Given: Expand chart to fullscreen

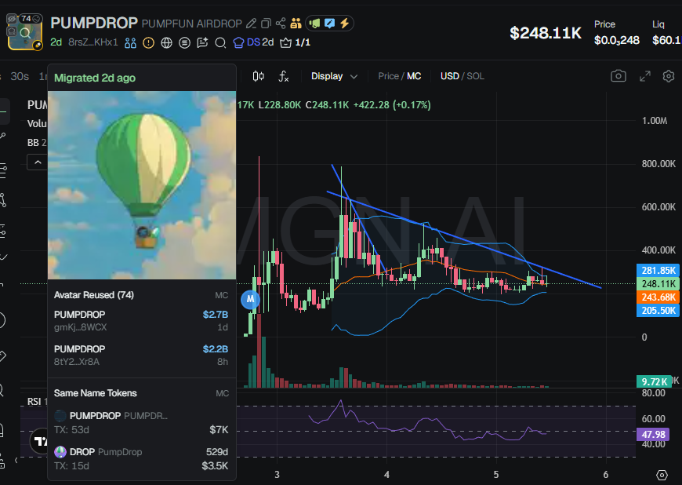Looking at the screenshot, I should pos(645,76).
